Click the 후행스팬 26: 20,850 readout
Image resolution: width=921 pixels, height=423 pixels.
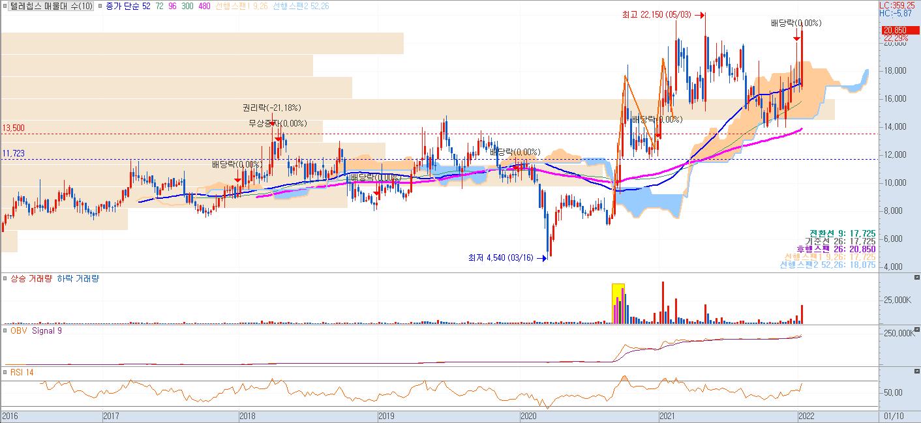(836, 249)
